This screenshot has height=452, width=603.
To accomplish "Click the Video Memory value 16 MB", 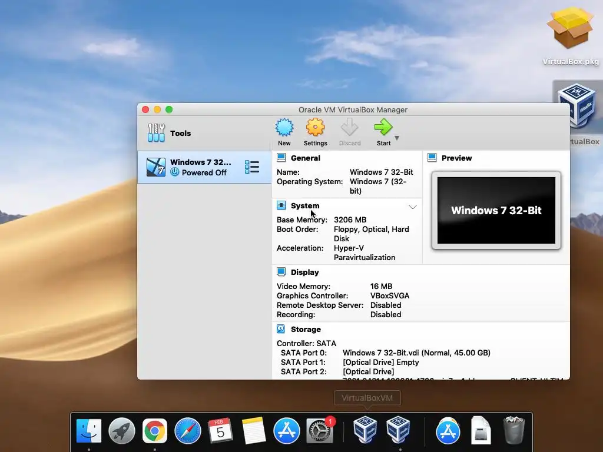I will pos(381,287).
